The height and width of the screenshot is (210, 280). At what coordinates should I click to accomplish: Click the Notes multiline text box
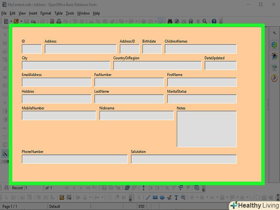[207, 129]
